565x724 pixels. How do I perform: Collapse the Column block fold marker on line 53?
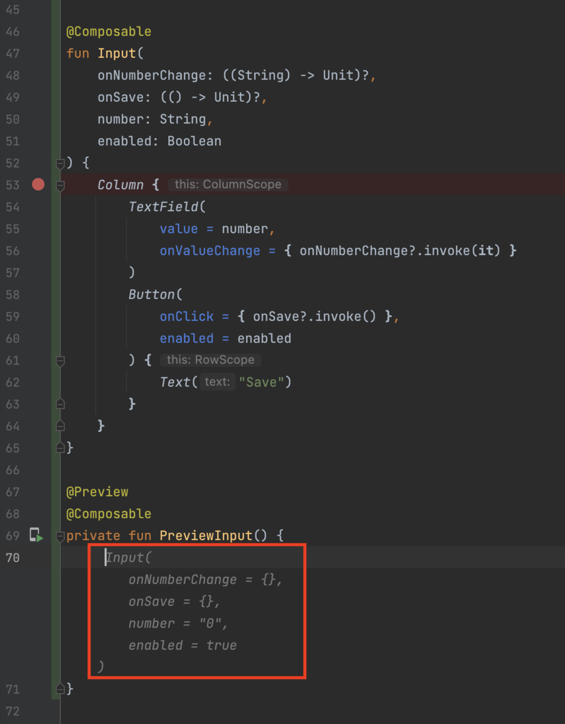point(60,185)
